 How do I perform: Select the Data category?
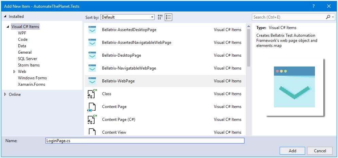tap(22, 46)
